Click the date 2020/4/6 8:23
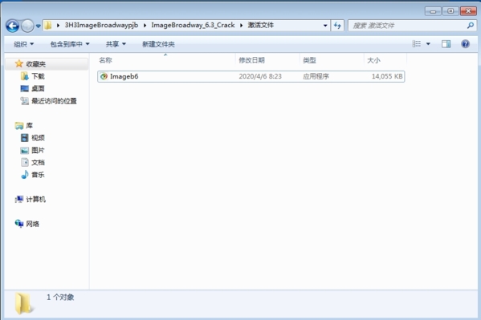 260,76
